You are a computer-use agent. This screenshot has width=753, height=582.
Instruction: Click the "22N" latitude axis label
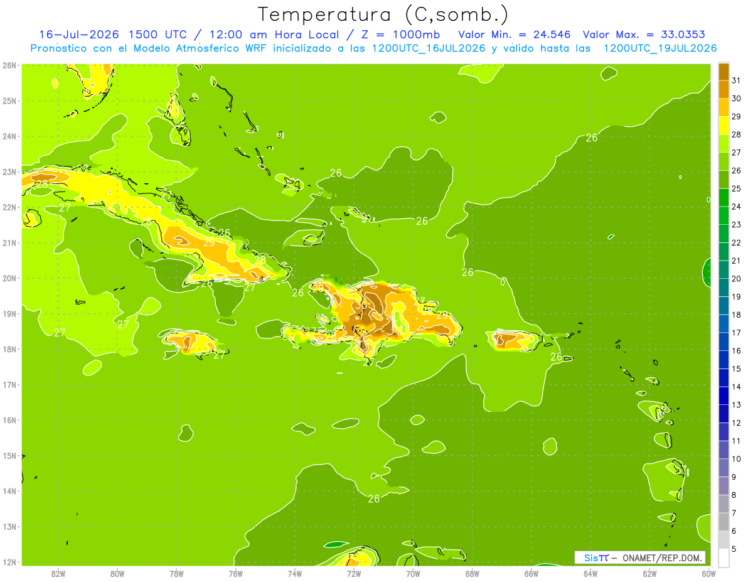(x=9, y=207)
